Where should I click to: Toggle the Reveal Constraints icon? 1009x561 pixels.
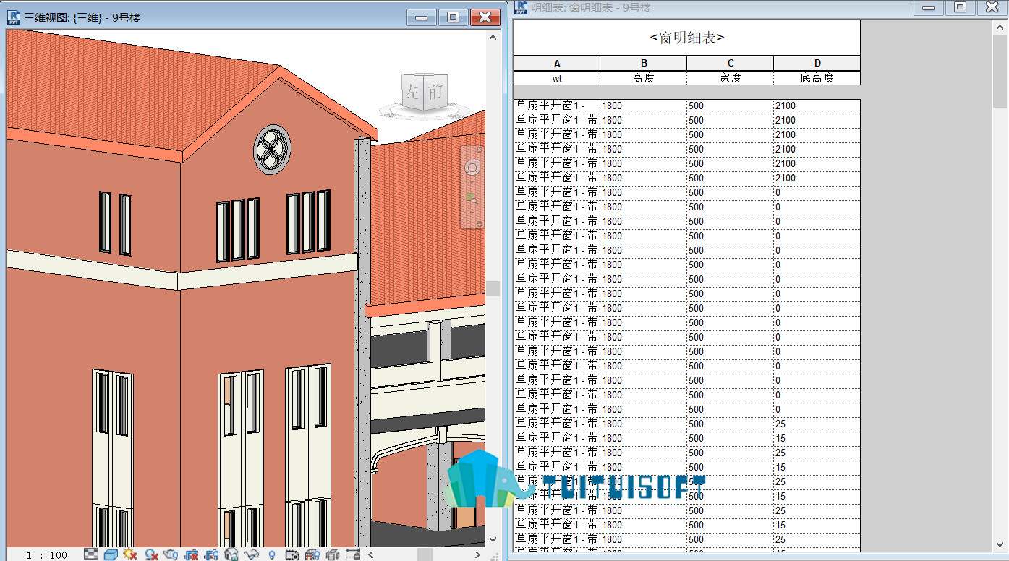click(x=352, y=555)
